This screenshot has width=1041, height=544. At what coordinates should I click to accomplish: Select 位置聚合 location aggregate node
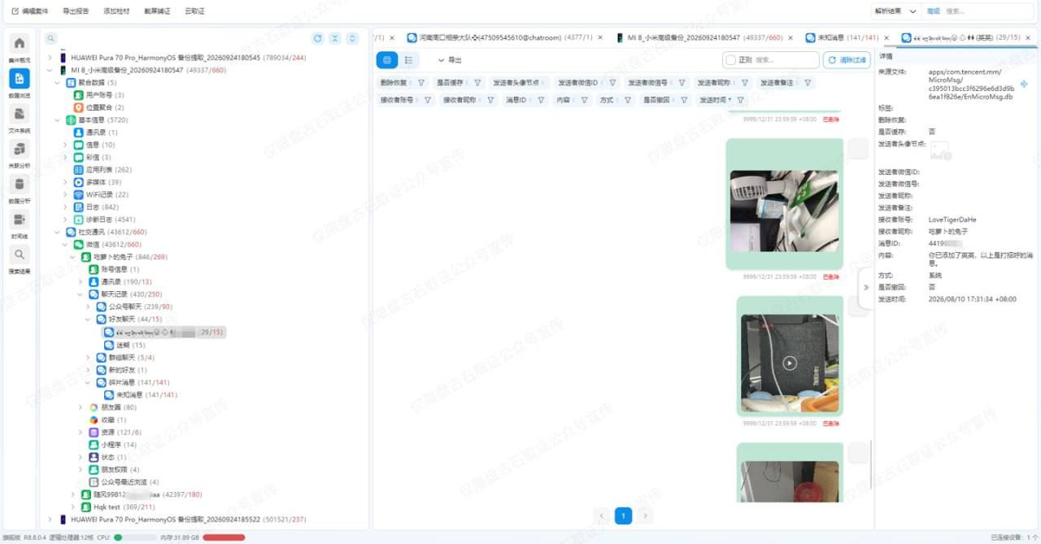coord(99,107)
